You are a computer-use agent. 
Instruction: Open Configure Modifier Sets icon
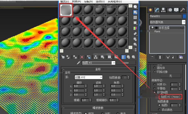tap(181, 57)
